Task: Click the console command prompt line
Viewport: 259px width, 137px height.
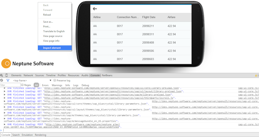Action: click(130, 130)
